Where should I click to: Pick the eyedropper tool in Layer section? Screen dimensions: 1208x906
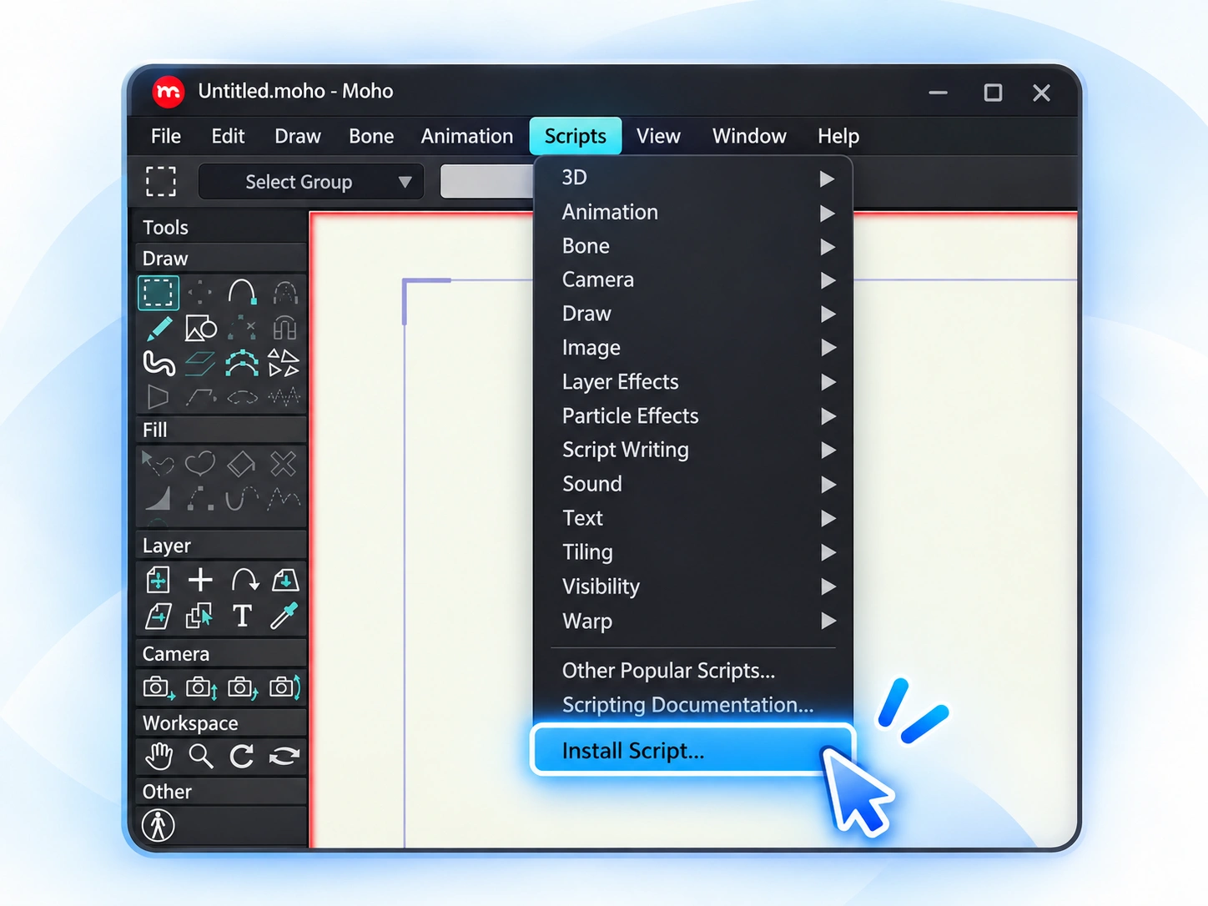tap(284, 616)
